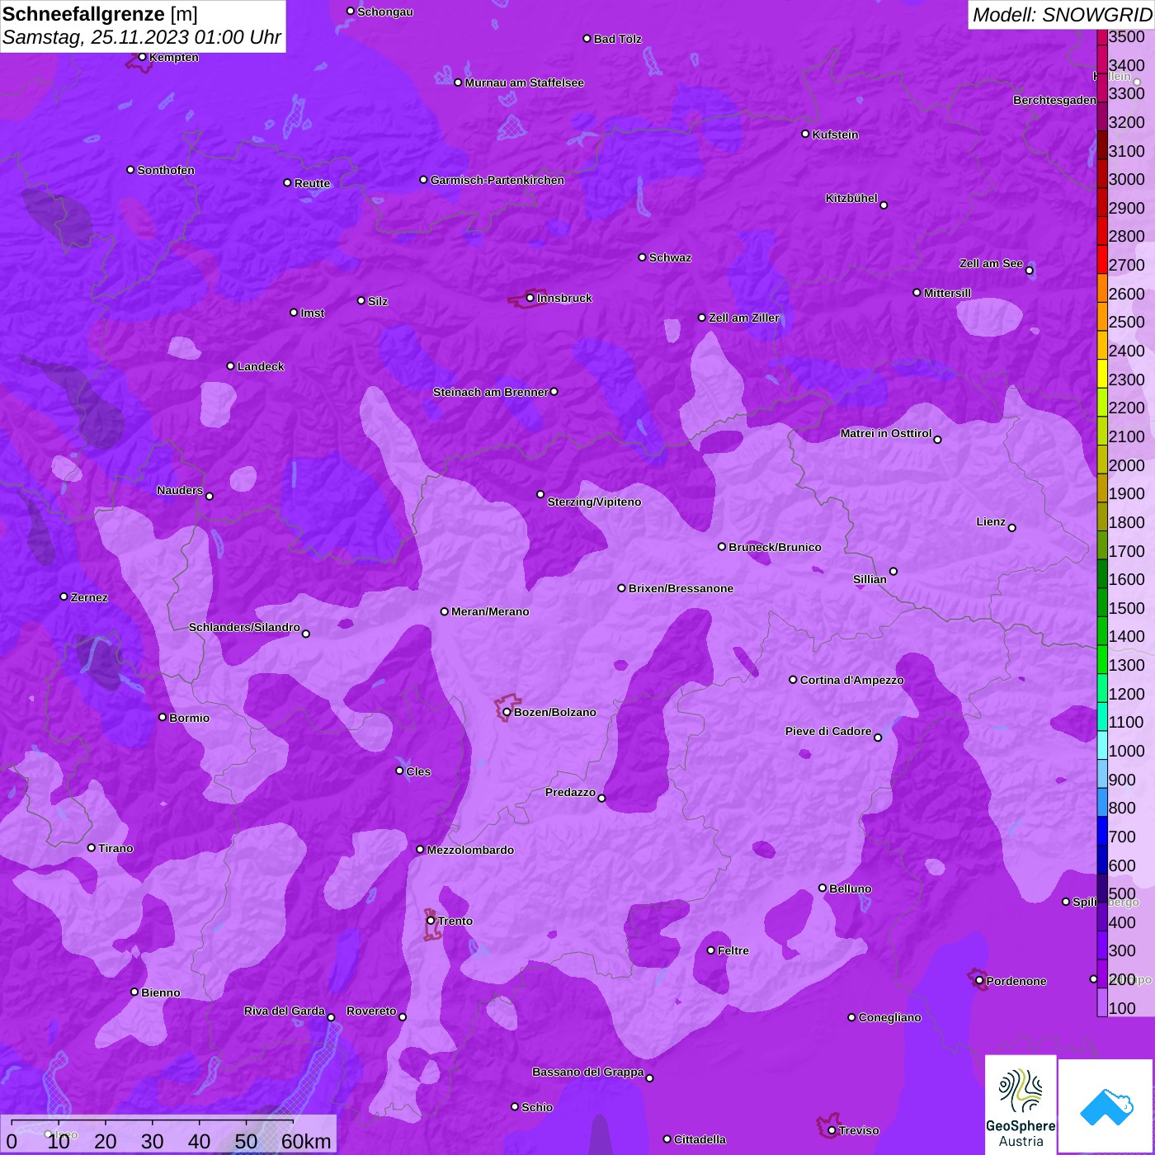Select the Kempten city marker dot
The width and height of the screenshot is (1155, 1155).
click(142, 57)
